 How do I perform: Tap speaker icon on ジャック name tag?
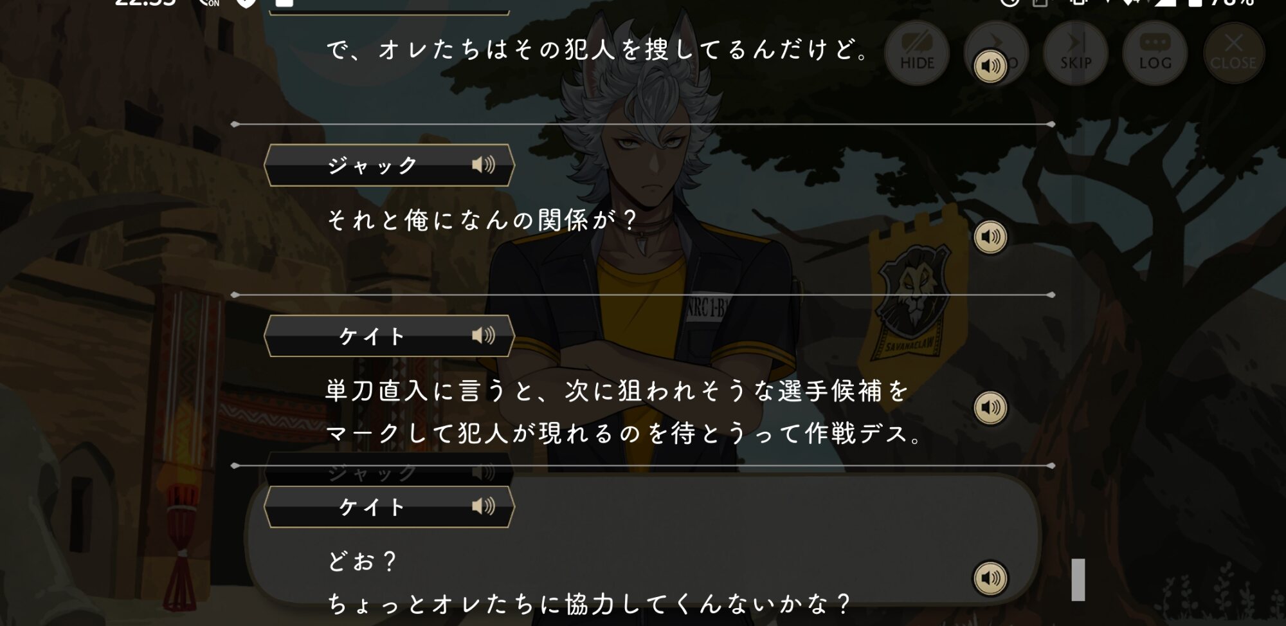(x=484, y=165)
